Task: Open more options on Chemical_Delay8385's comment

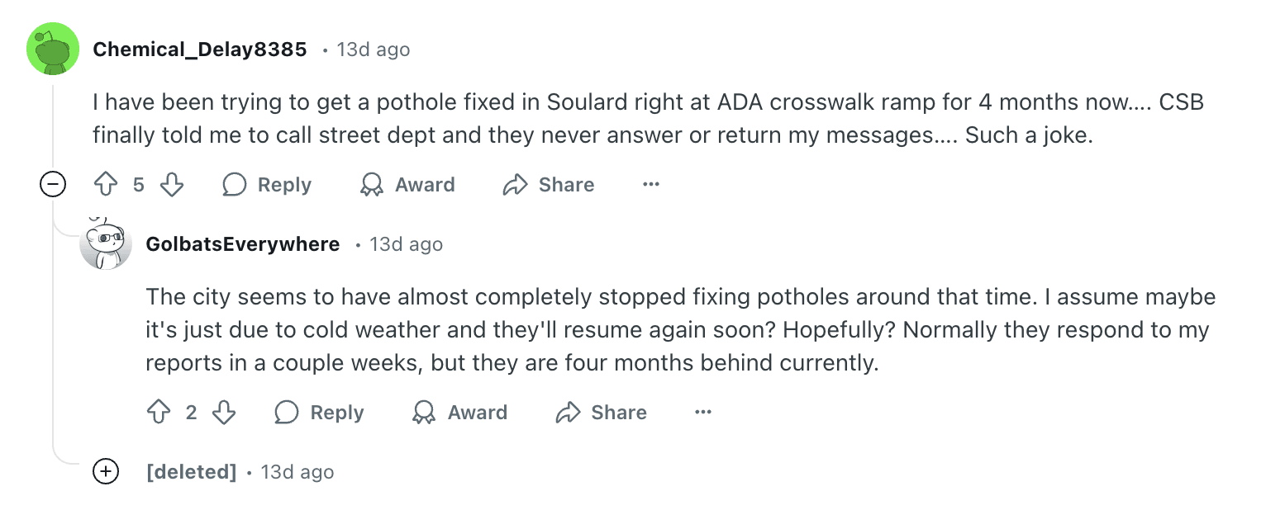Action: pyautogui.click(x=651, y=185)
